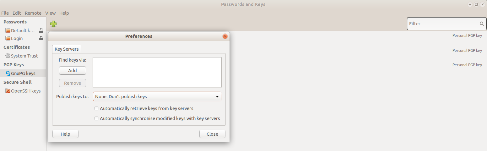This screenshot has width=487, height=151.
Task: Click the System Trust gear icon
Action: [x=8, y=56]
